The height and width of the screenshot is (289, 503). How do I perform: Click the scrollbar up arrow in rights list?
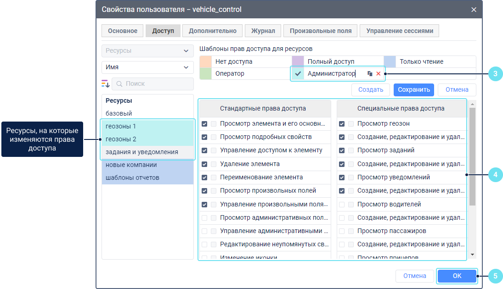472,104
